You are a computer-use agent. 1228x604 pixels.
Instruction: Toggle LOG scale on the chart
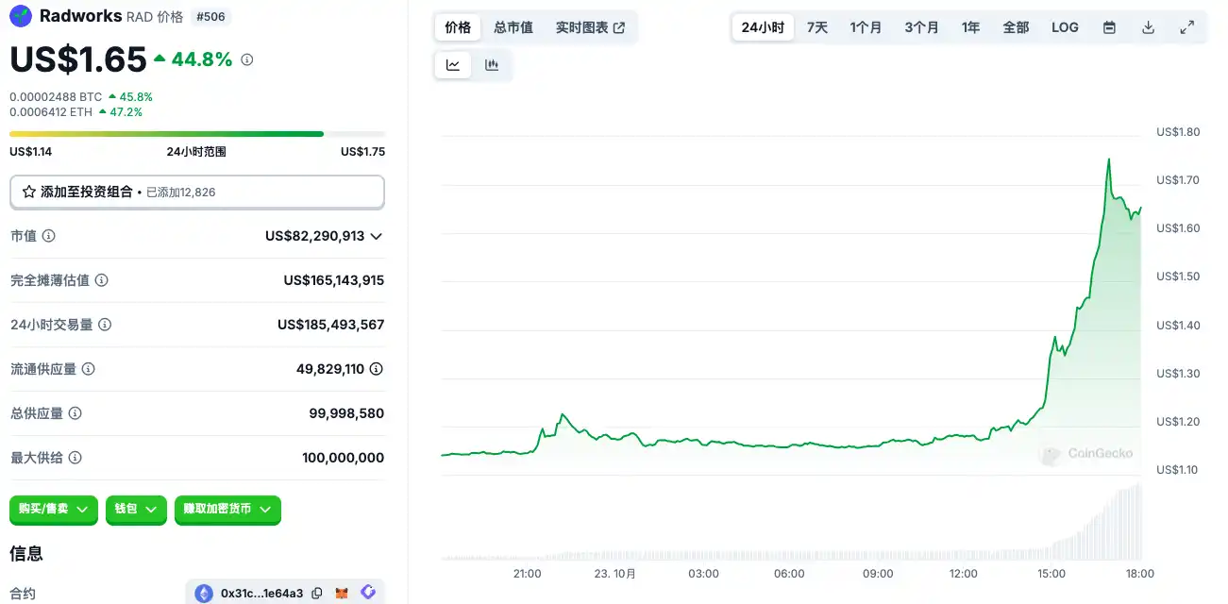[1065, 27]
